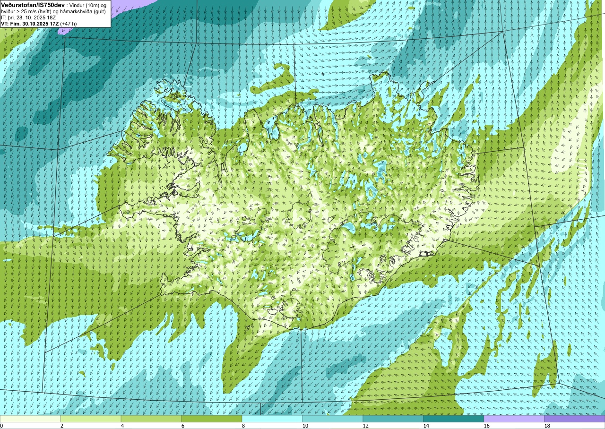Click the "IT: þri. 28. 10. 2025 18Z" line
The height and width of the screenshot is (429, 605).
[x=29, y=17]
